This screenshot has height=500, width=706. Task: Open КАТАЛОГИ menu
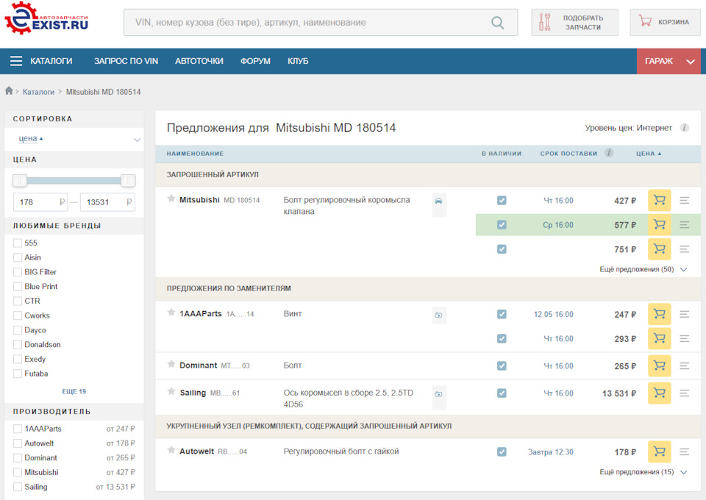point(51,61)
